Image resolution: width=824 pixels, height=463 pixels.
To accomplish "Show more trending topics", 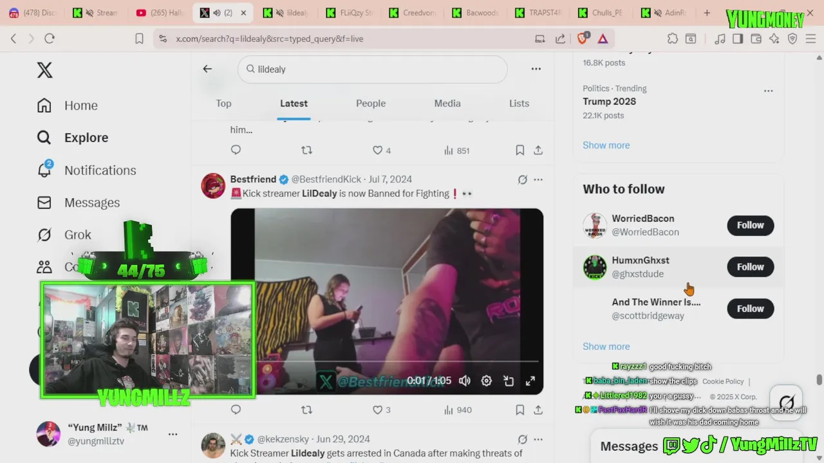I will click(x=606, y=145).
